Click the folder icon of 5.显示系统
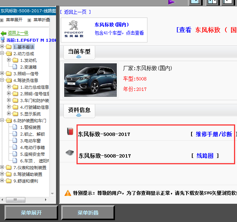Image resolution: width=237 pixels, height=222 pixels. (15, 114)
